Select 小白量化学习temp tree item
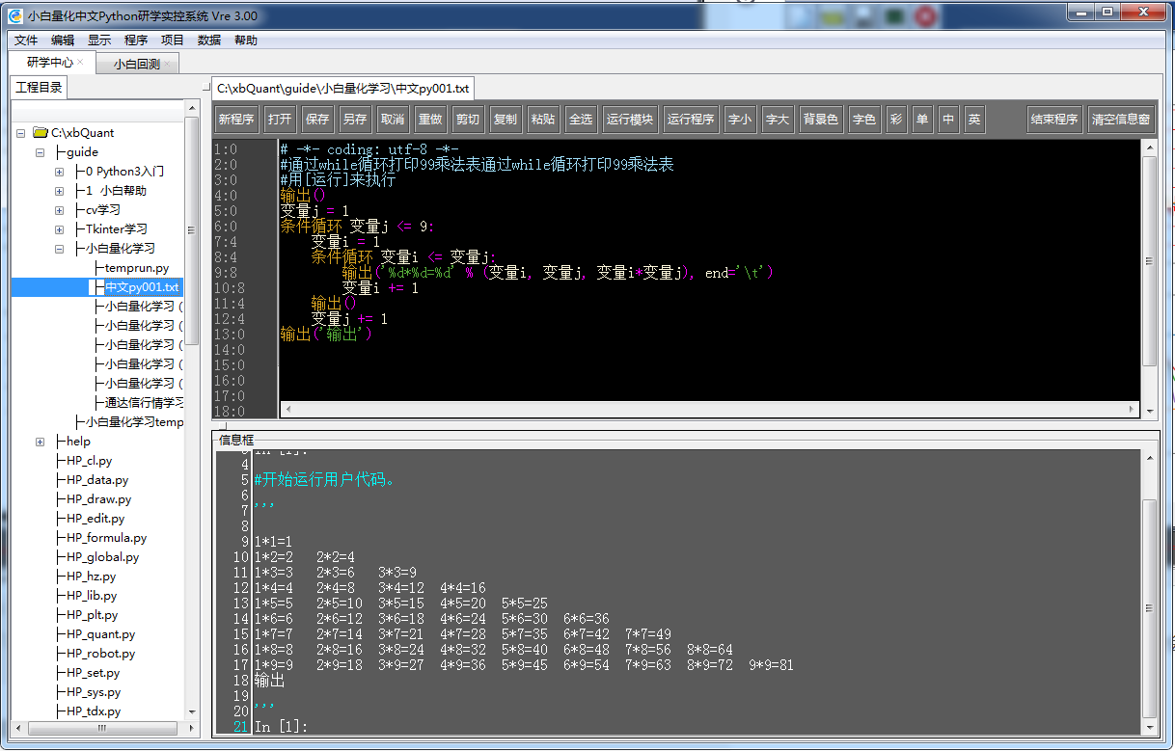The height and width of the screenshot is (751, 1175). click(134, 422)
